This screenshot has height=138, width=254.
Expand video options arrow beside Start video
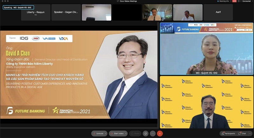[x=126, y=134]
